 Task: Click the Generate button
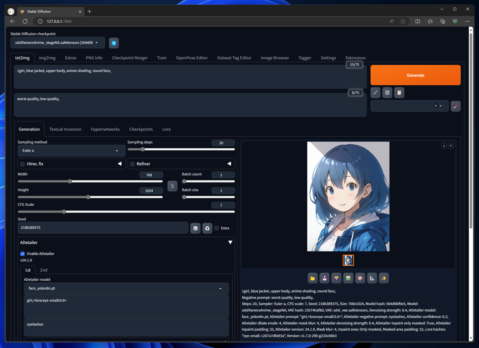416,75
